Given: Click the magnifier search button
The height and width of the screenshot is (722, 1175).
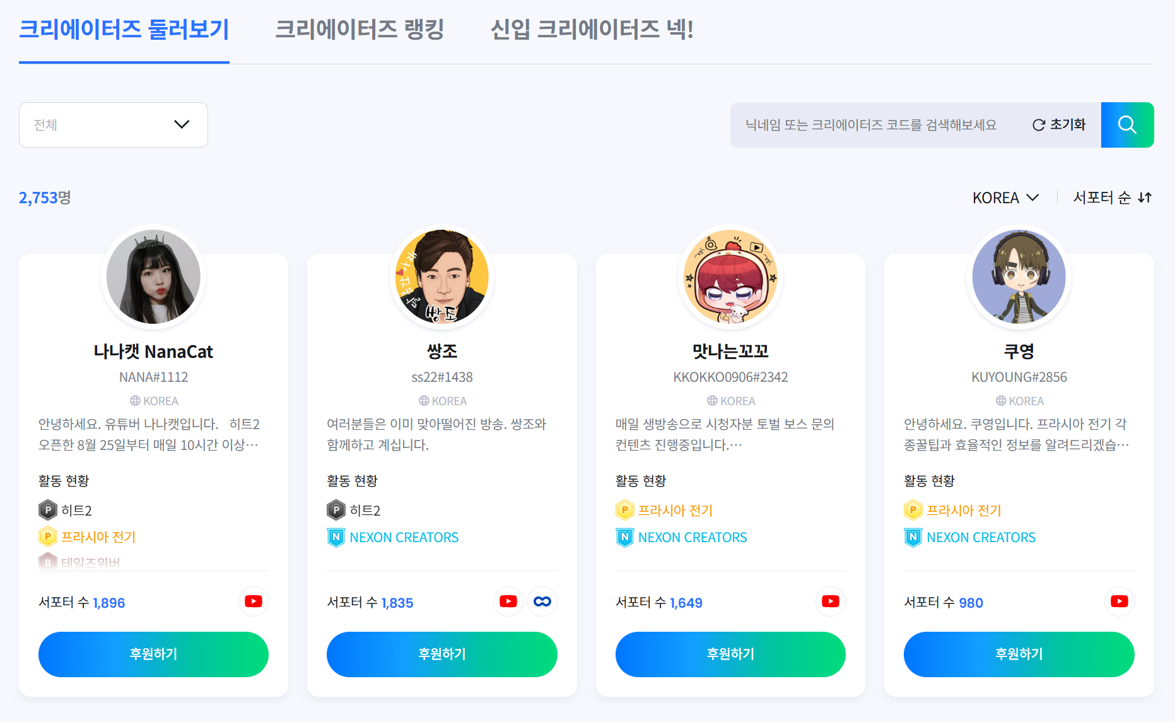Looking at the screenshot, I should 1127,125.
